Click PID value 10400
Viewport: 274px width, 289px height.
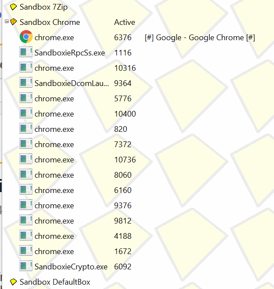click(x=125, y=114)
